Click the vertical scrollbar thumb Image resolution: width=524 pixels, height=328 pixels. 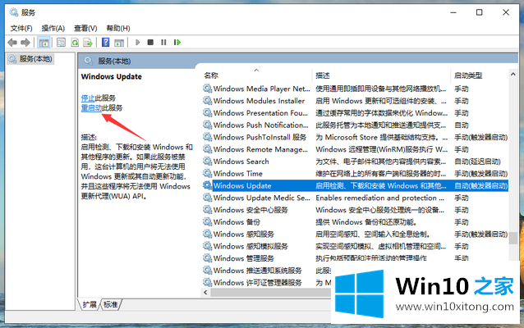[513, 238]
